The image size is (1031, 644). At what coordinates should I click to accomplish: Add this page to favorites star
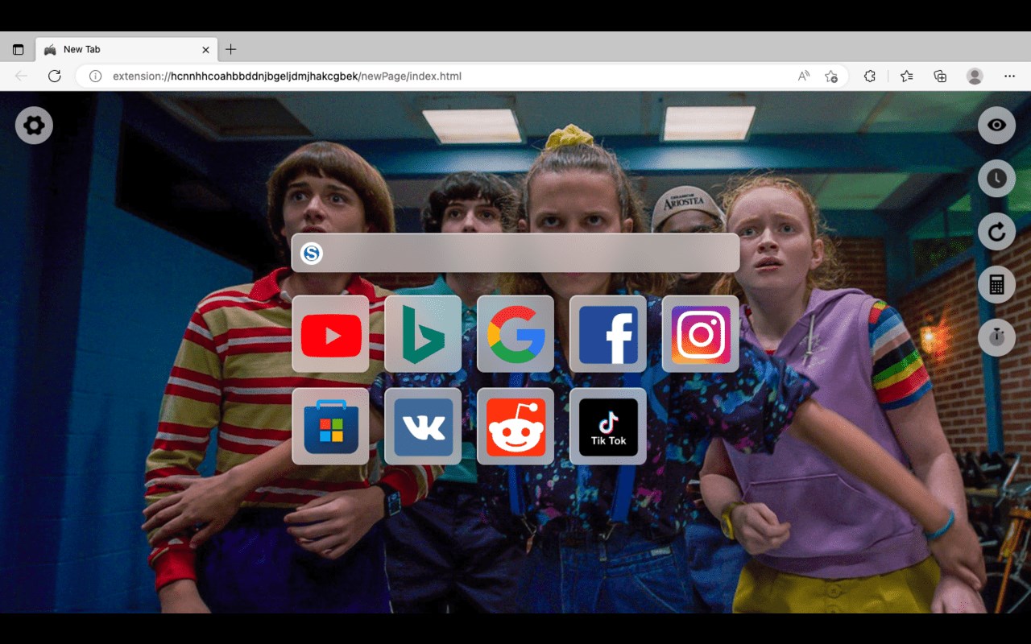[831, 76]
